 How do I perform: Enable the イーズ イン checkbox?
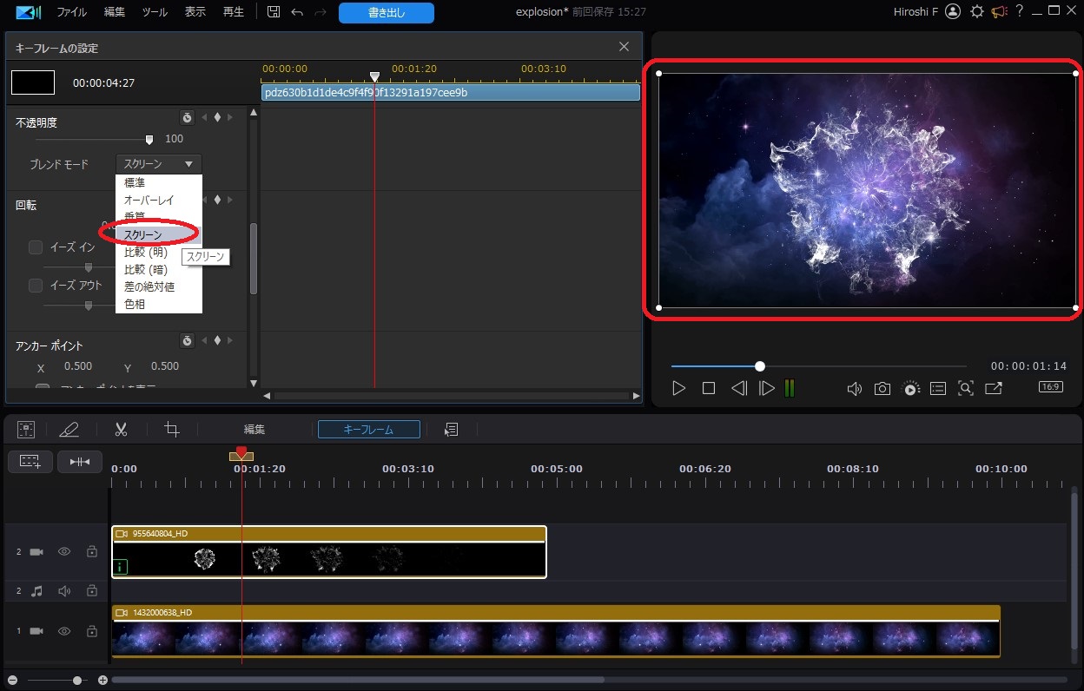pos(36,247)
